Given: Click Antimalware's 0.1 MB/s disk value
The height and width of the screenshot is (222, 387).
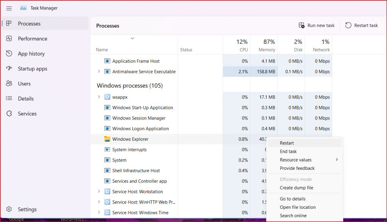Looking at the screenshot, I should [x=294, y=71].
